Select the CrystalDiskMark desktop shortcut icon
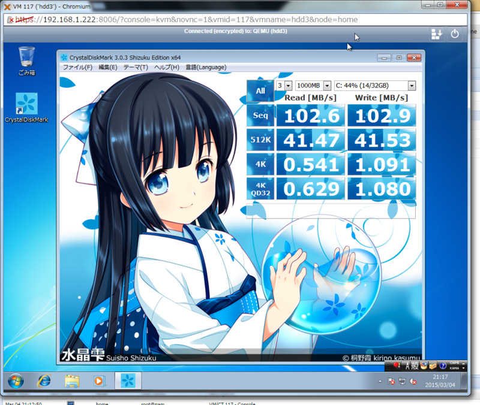 pyautogui.click(x=26, y=108)
